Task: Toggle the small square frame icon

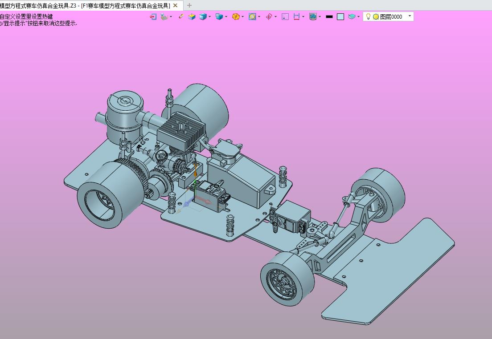Action: coord(286,16)
